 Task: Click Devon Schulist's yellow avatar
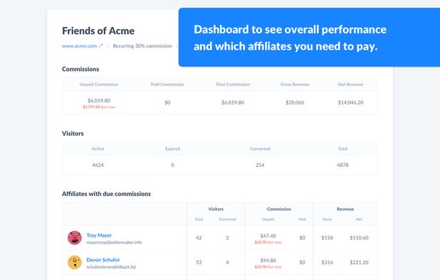pos(75,262)
